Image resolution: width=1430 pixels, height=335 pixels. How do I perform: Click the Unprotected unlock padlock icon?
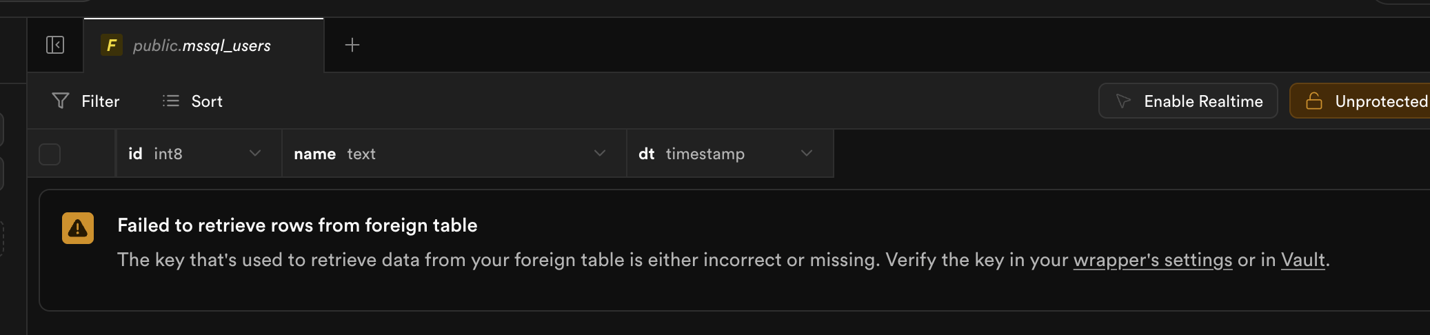(1314, 101)
